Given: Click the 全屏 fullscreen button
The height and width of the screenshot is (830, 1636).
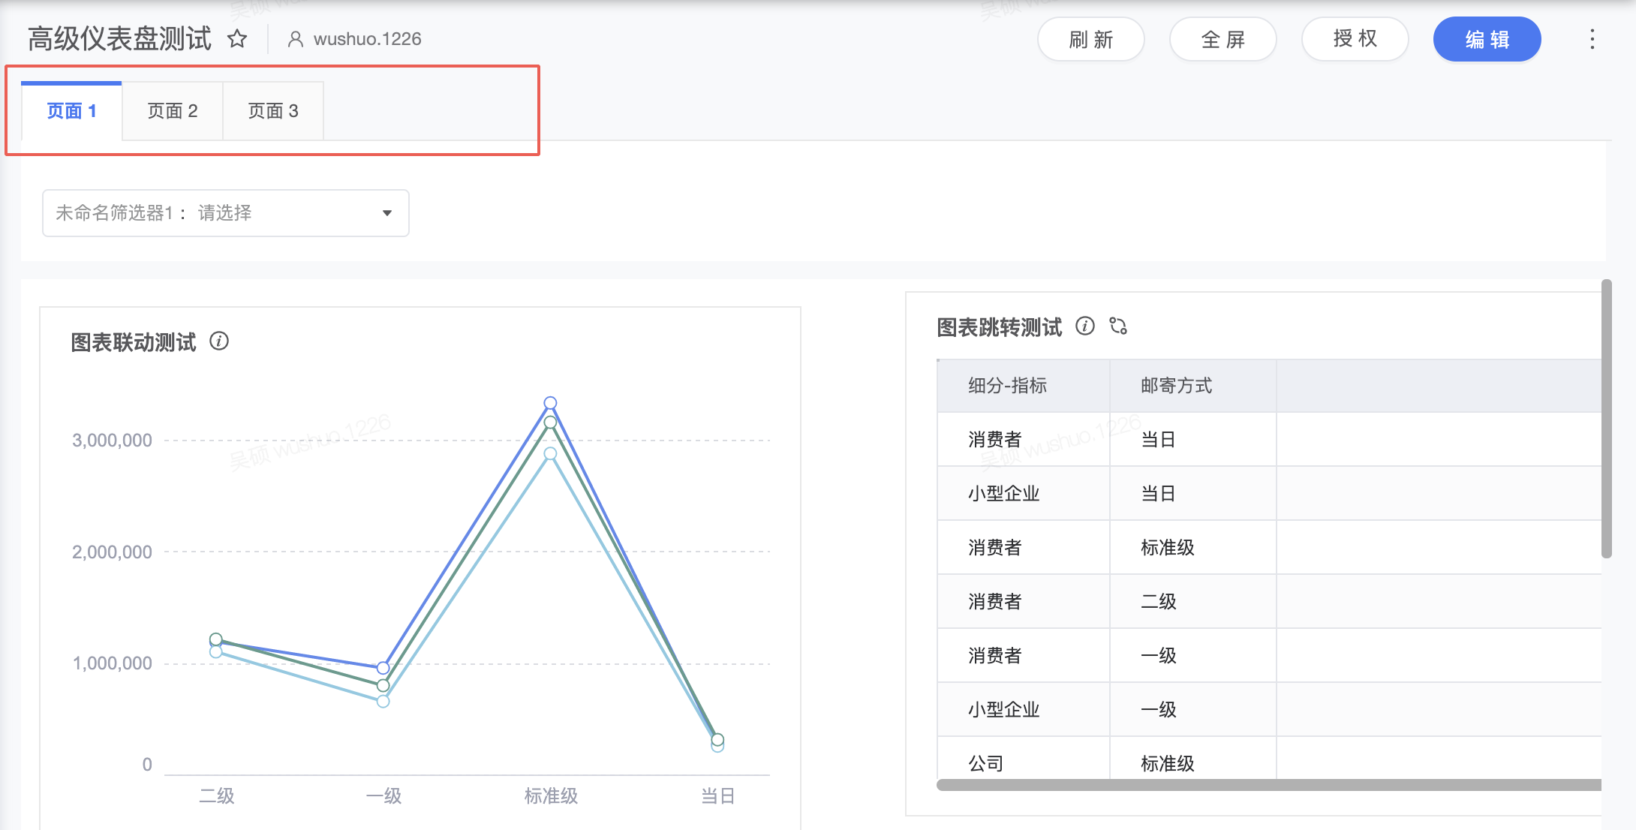Looking at the screenshot, I should 1222,39.
